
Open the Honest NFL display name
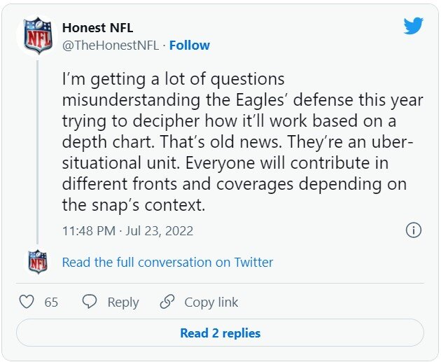click(x=97, y=28)
